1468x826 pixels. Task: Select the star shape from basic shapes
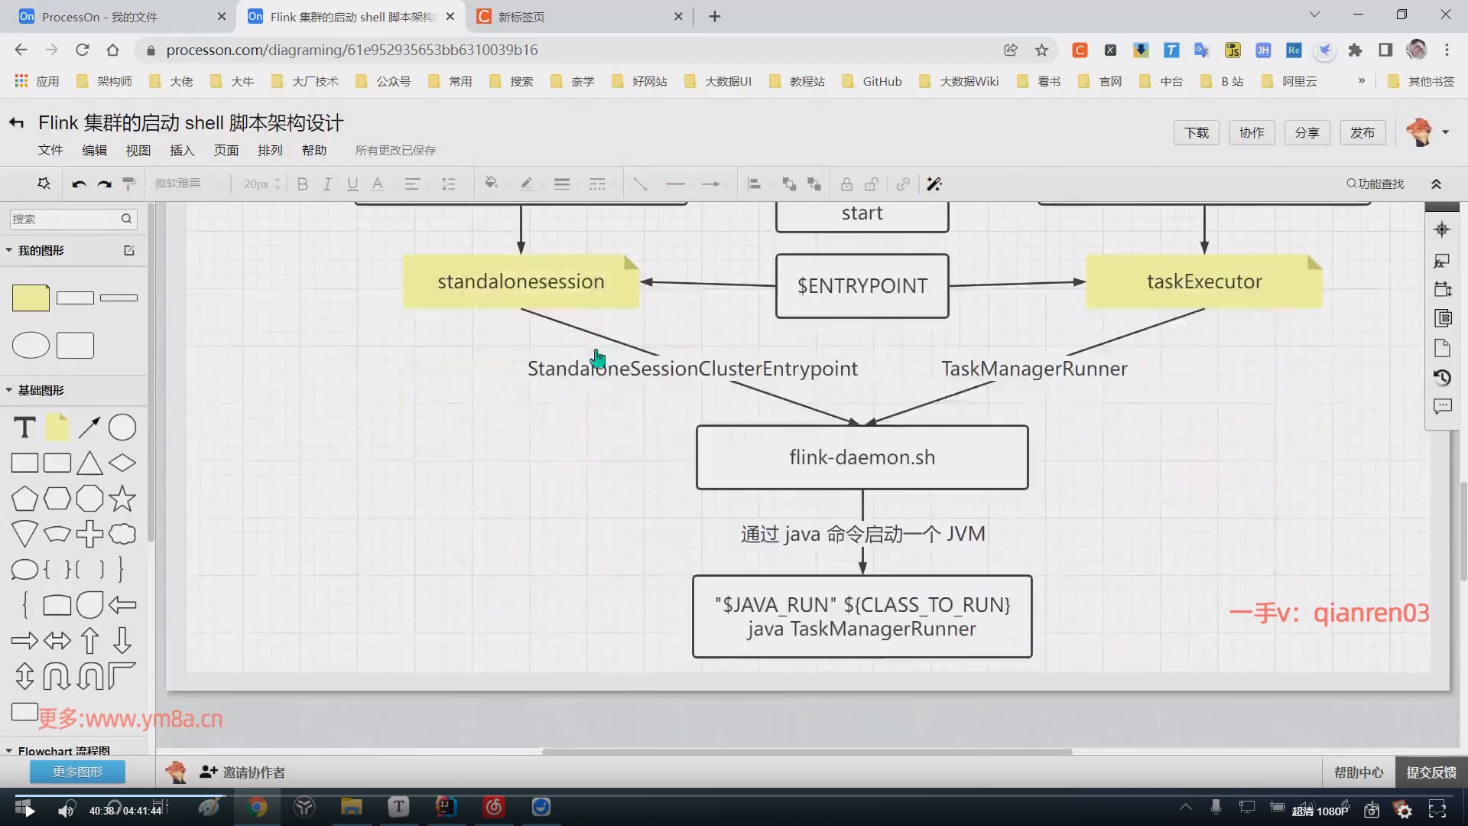click(x=122, y=499)
